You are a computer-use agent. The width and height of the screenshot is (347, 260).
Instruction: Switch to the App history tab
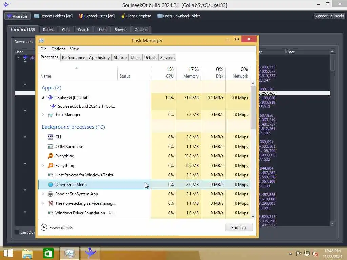click(x=99, y=58)
